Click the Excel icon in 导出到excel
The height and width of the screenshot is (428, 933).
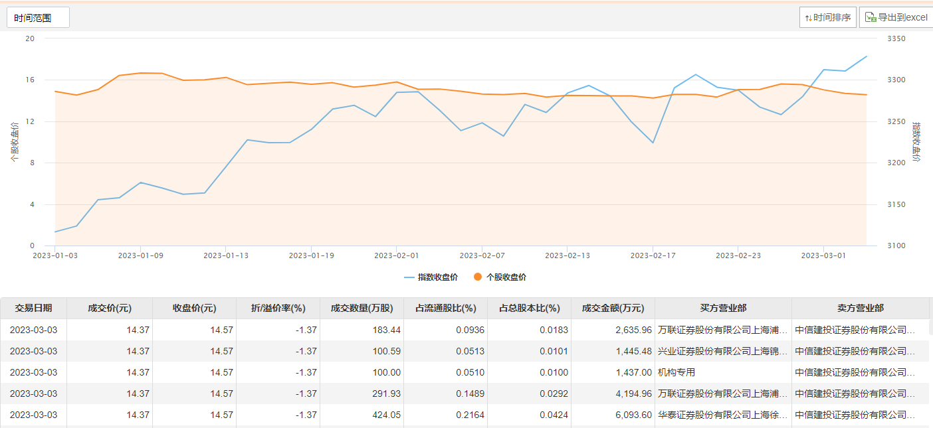point(870,18)
